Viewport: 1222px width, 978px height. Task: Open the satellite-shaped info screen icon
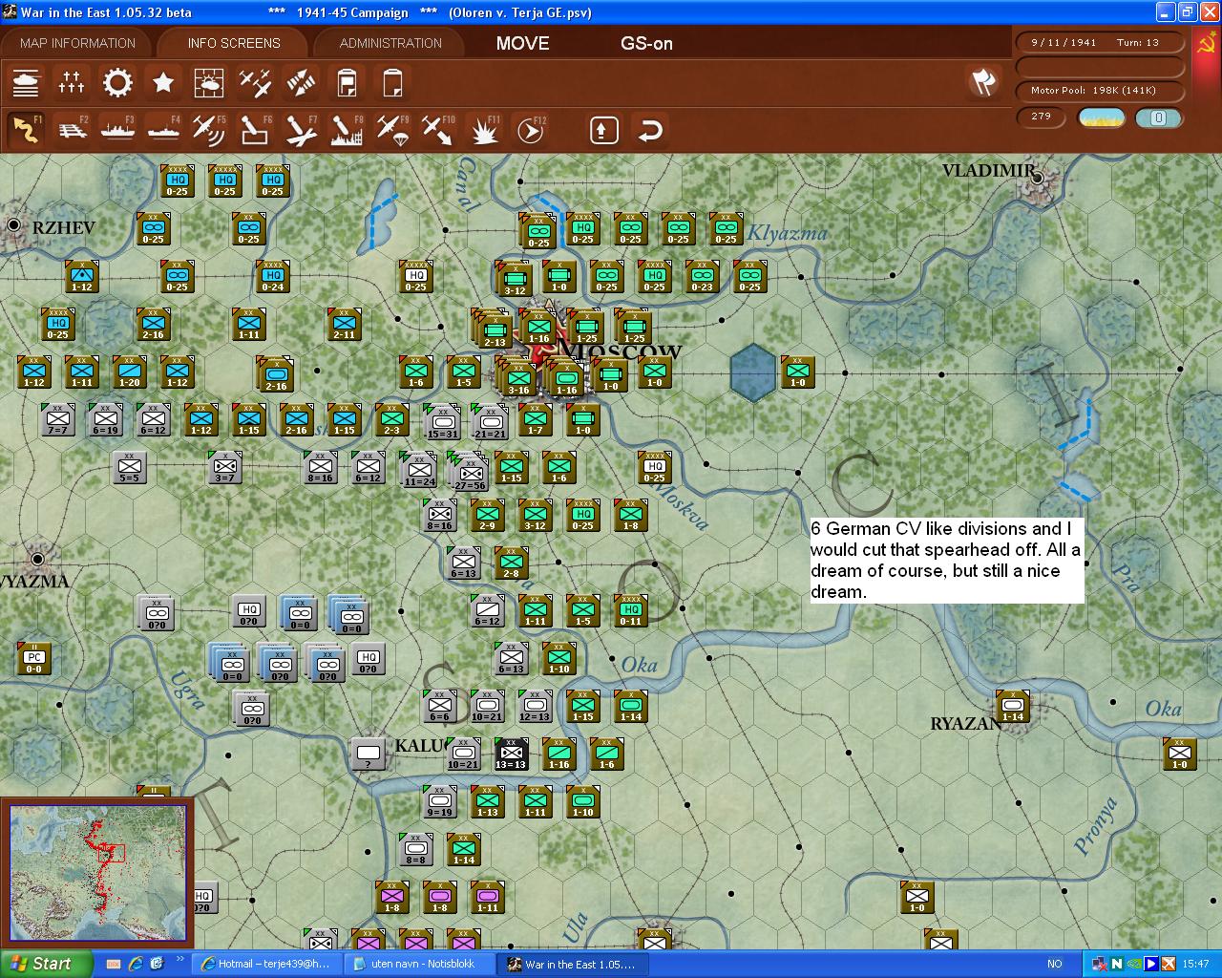click(x=301, y=83)
